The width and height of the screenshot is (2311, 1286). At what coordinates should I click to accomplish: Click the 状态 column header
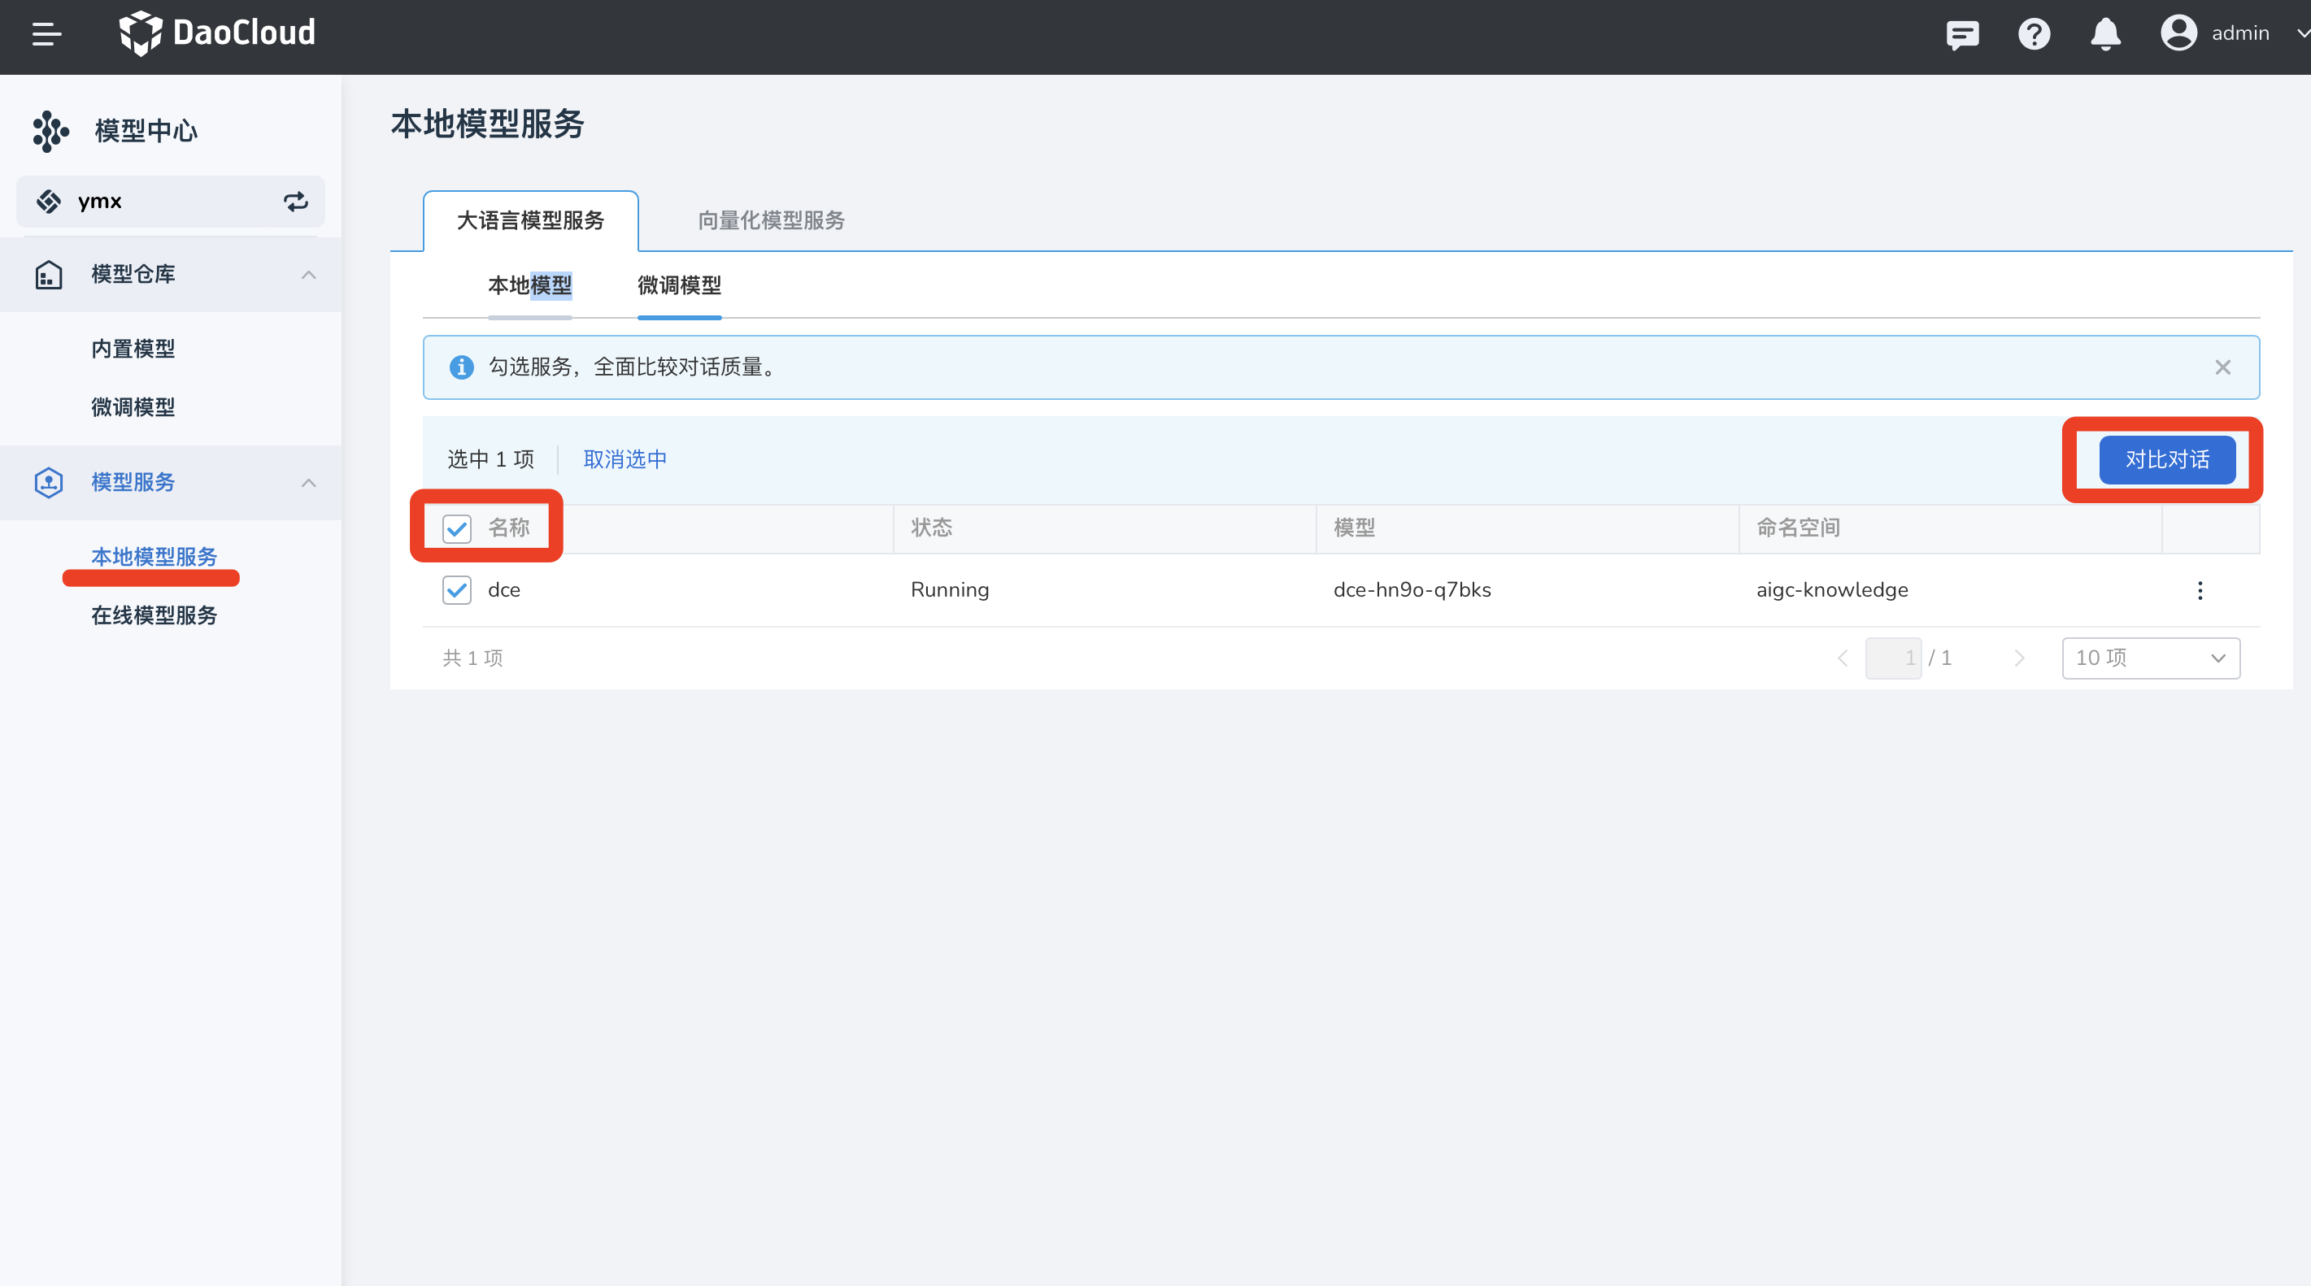tap(931, 528)
